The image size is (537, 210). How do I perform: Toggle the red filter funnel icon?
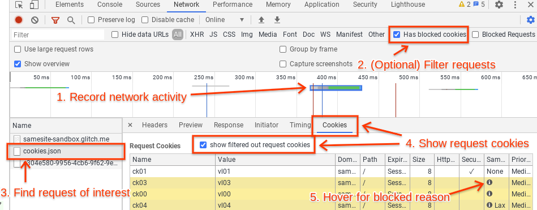point(55,20)
